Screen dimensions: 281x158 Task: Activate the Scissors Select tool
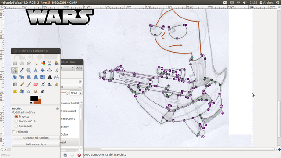point(50,63)
